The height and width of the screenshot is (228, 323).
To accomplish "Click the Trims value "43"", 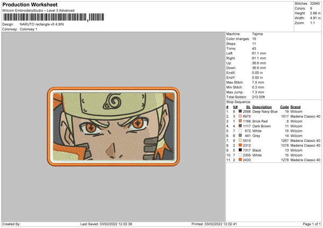I will (254, 48).
